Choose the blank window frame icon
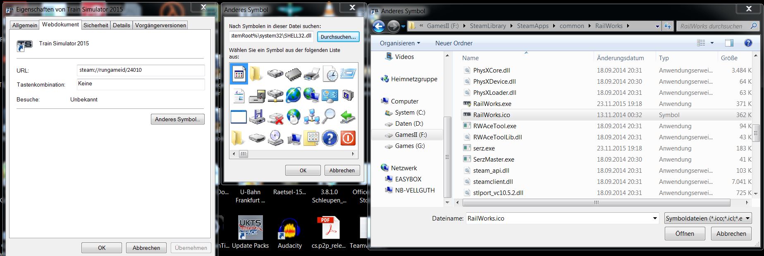764x256 pixels. [239, 117]
